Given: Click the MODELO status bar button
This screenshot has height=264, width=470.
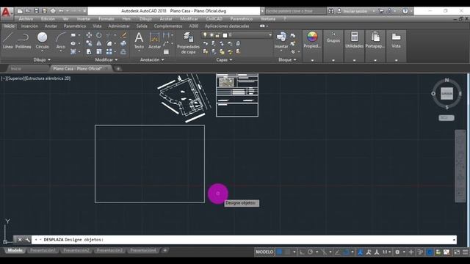Looking at the screenshot, I should 264,252.
